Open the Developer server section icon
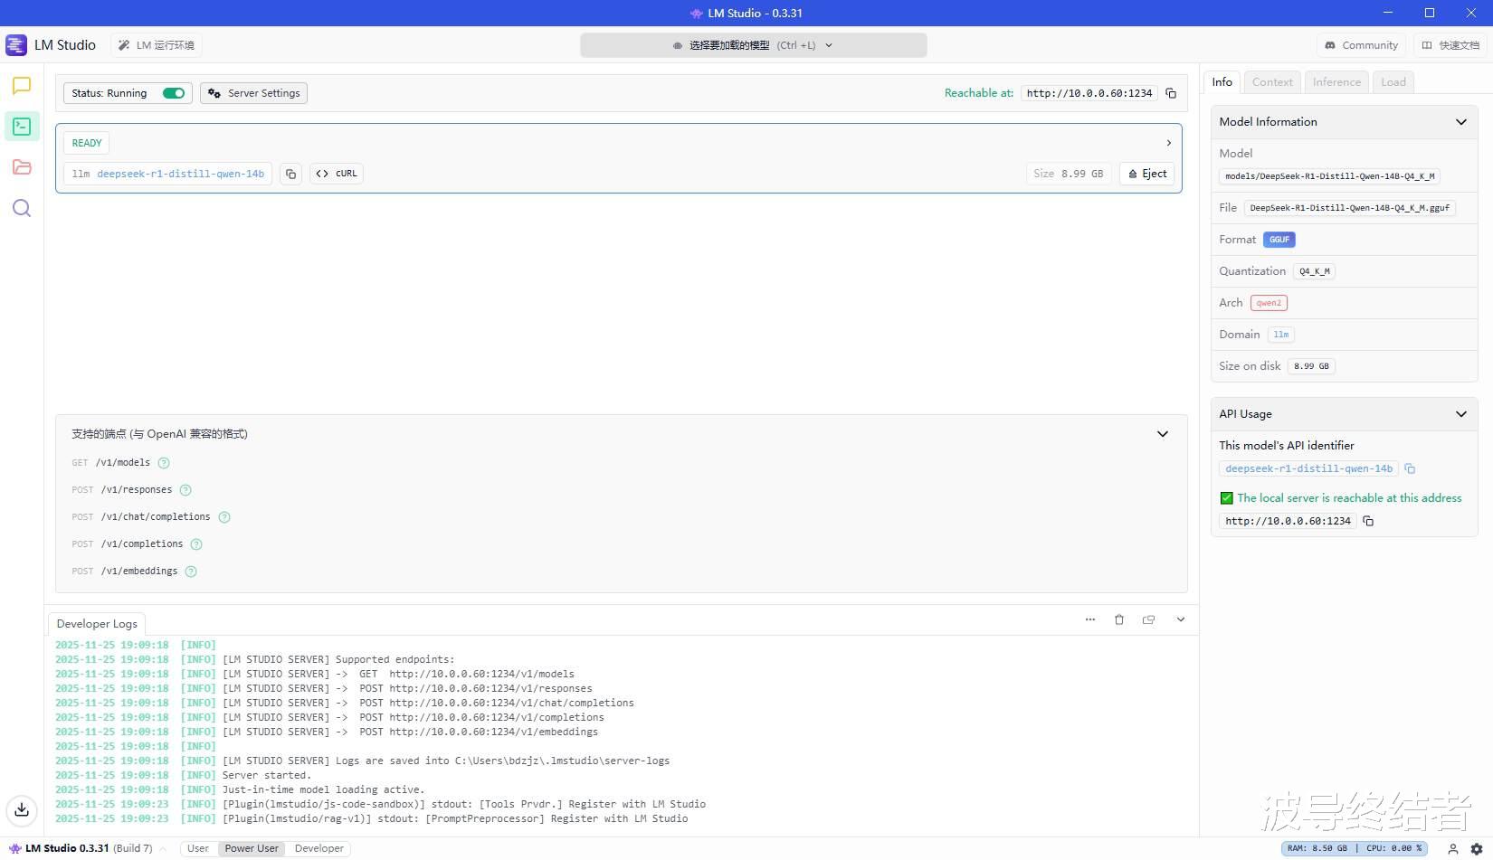Screen dimensions: 1493x860 click(x=22, y=127)
